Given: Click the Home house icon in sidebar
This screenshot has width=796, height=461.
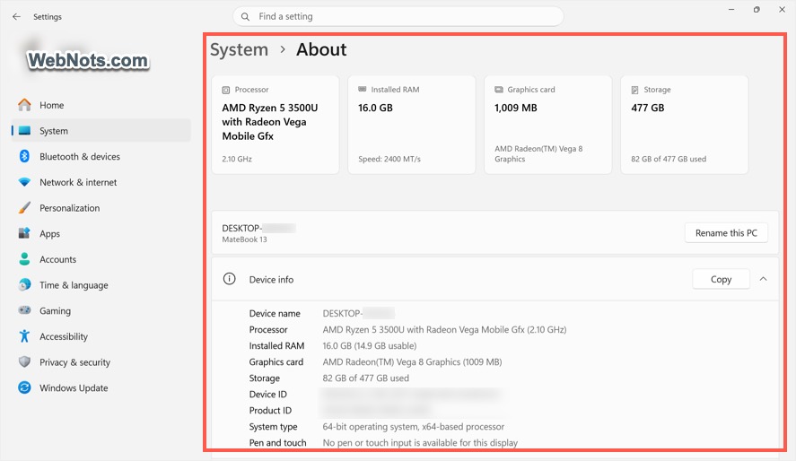Looking at the screenshot, I should click(24, 105).
